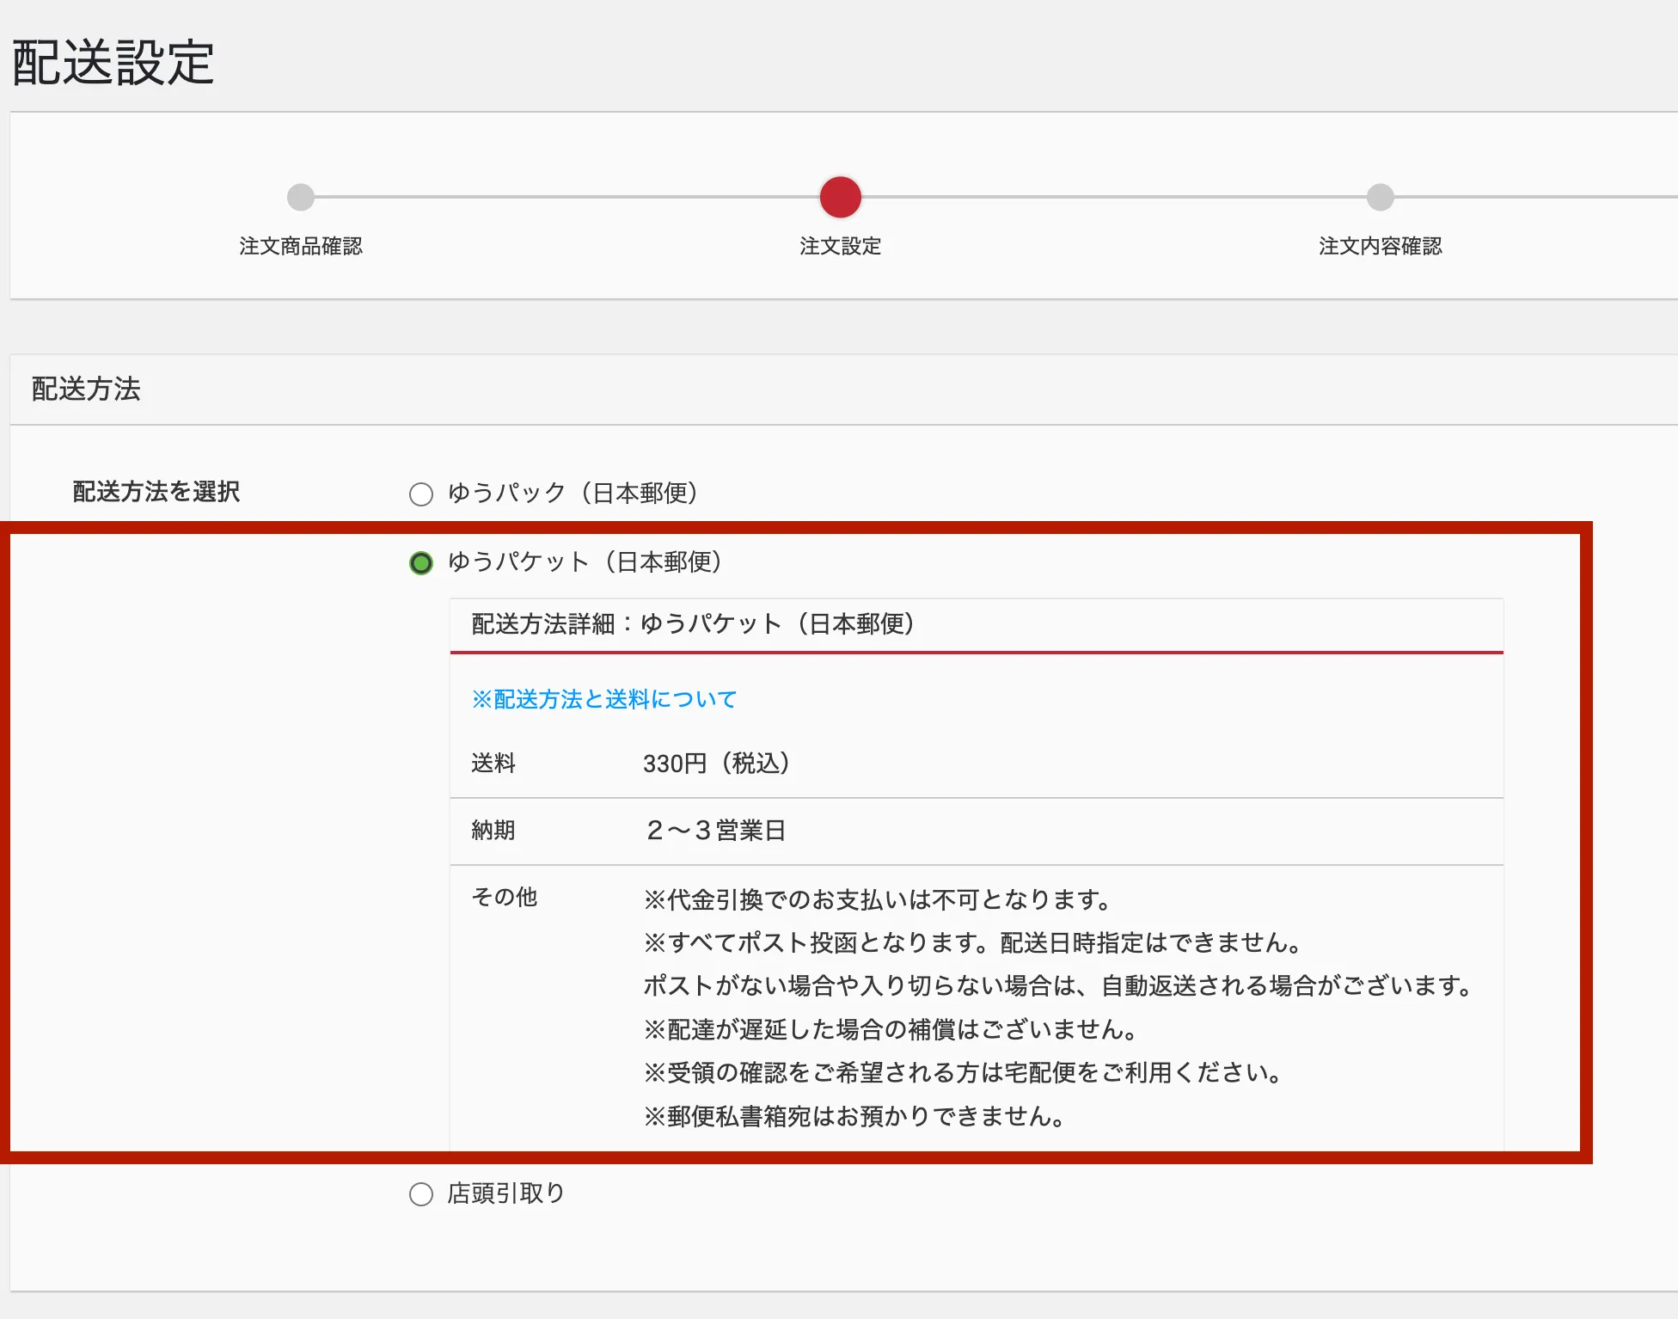The image size is (1678, 1319).
Task: Click the red 注文設定 step dot
Action: [x=840, y=197]
